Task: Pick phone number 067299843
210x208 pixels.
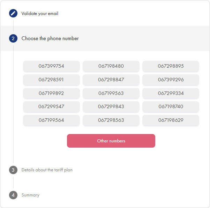Action: click(111, 106)
